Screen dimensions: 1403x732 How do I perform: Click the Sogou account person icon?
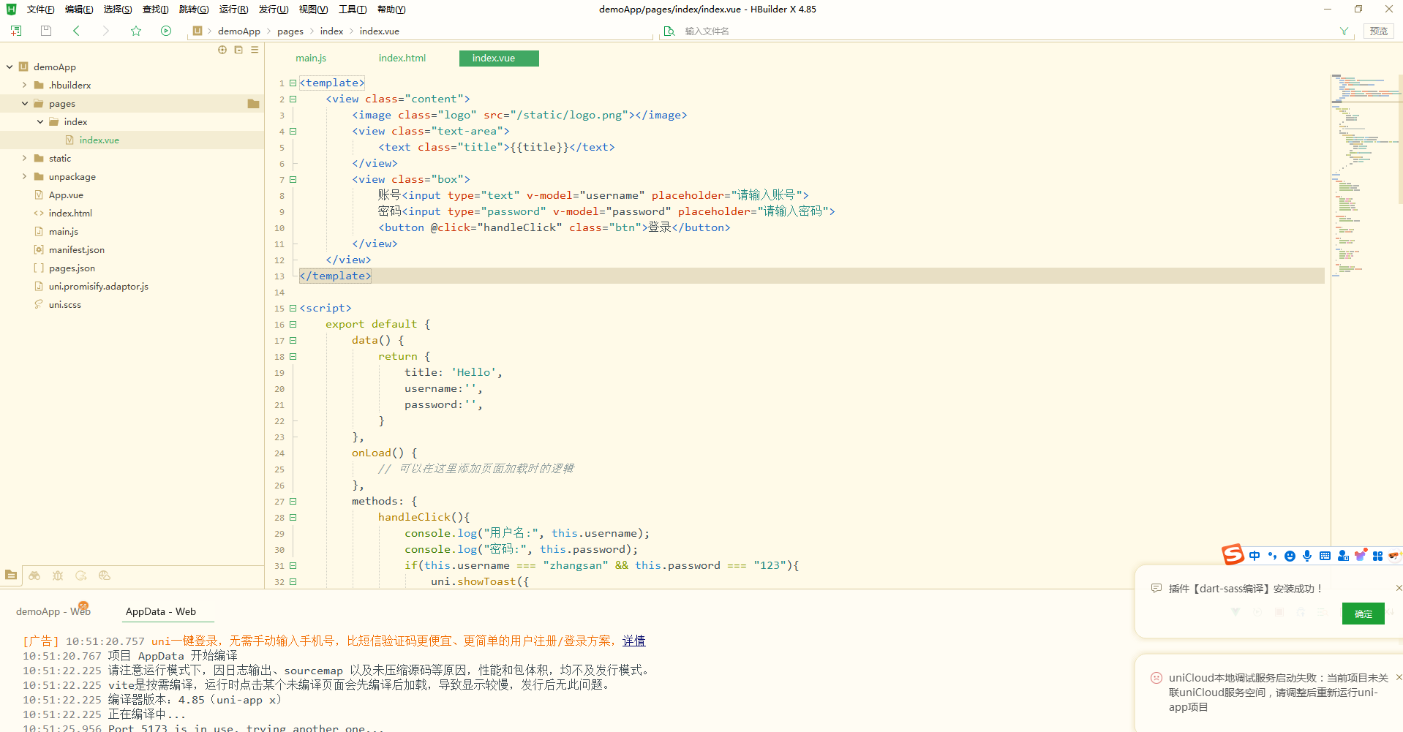point(1343,556)
